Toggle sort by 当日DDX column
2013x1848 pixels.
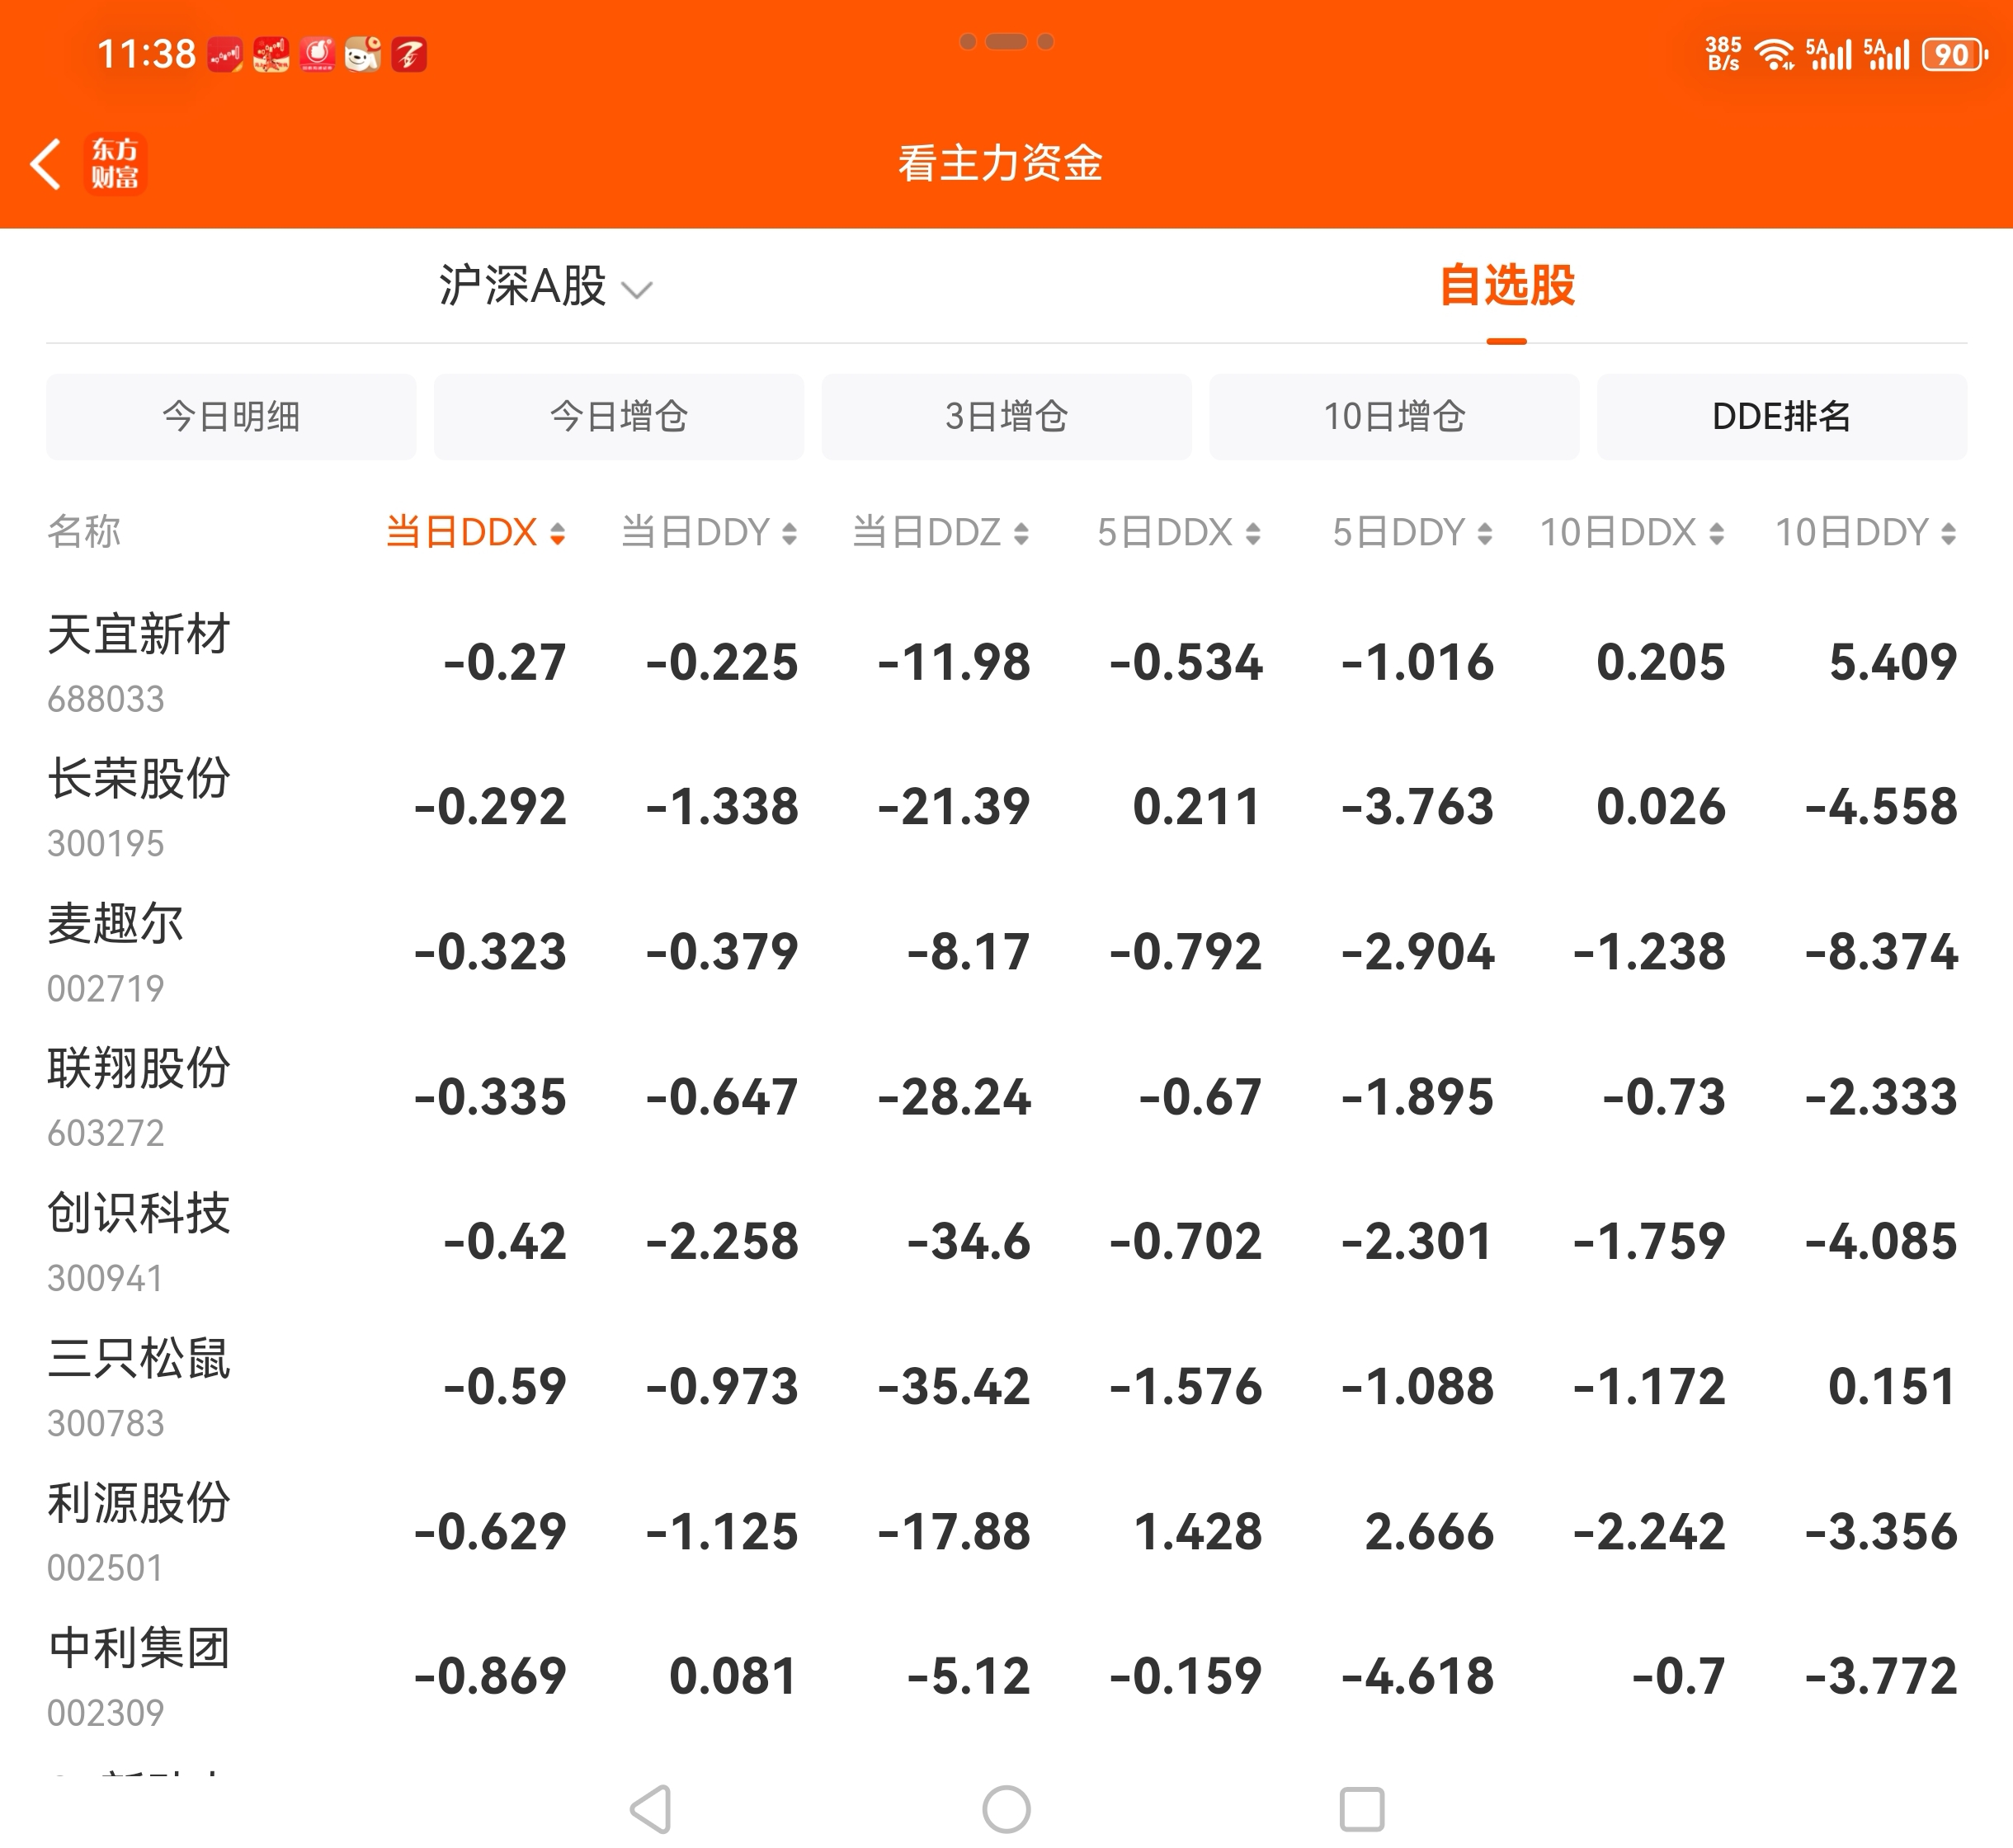pyautogui.click(x=476, y=532)
